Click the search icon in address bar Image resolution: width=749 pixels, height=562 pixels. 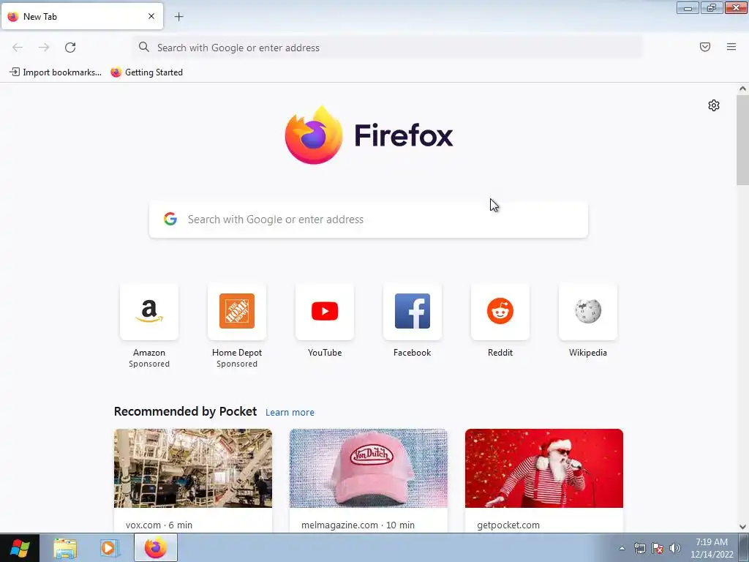click(x=144, y=47)
